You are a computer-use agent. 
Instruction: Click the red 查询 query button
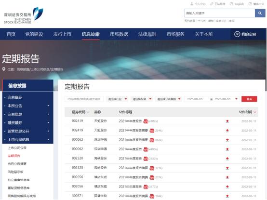[x=249, y=99]
